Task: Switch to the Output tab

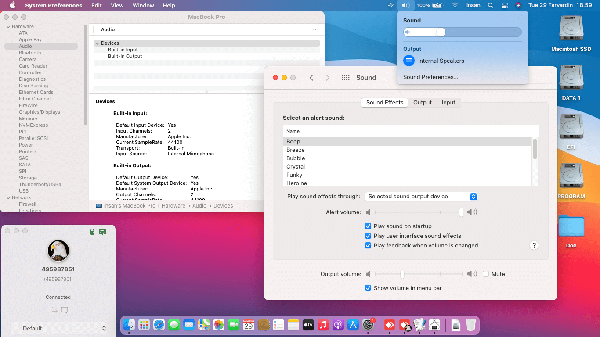Action: pyautogui.click(x=422, y=103)
